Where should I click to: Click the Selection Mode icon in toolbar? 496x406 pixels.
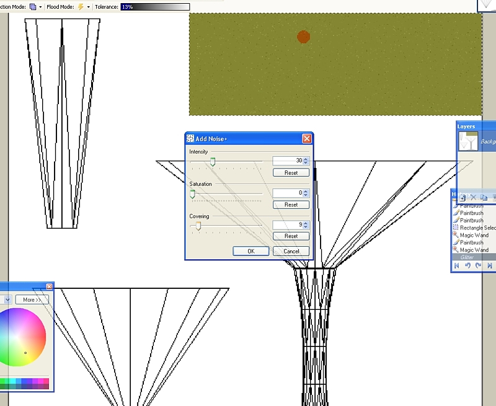point(33,7)
